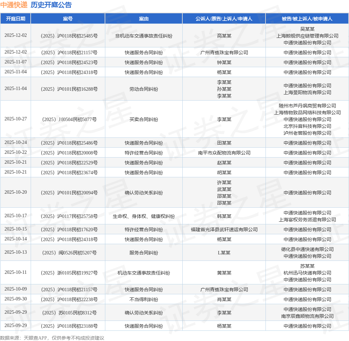Screen dimensions: 349x341
Task: Click defendant 南京辰鑫顺物流有限公司
Action: point(307,316)
